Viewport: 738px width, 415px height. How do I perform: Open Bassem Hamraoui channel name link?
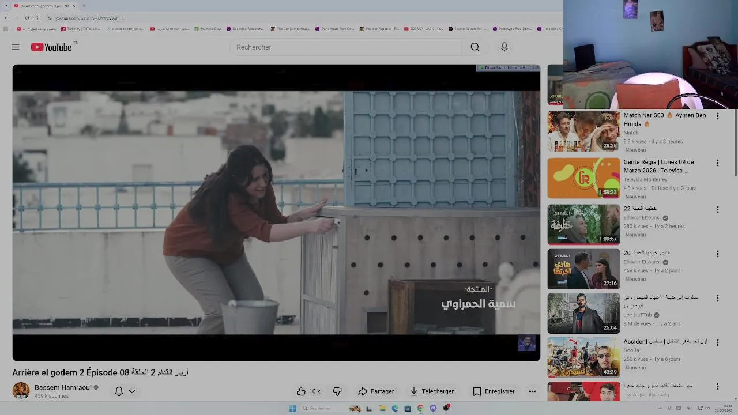coord(63,387)
